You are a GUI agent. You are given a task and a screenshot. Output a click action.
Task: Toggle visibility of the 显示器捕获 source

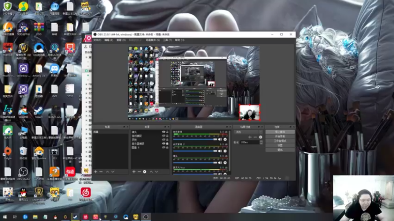coord(164,143)
